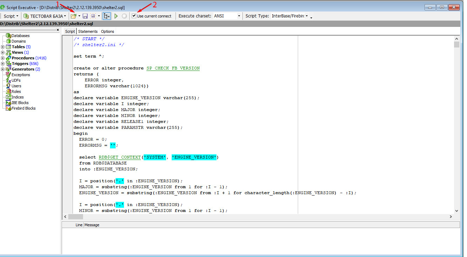Image resolution: width=467 pixels, height=257 pixels.
Task: Select the Firebird Blocks tree label
Action: (23, 108)
